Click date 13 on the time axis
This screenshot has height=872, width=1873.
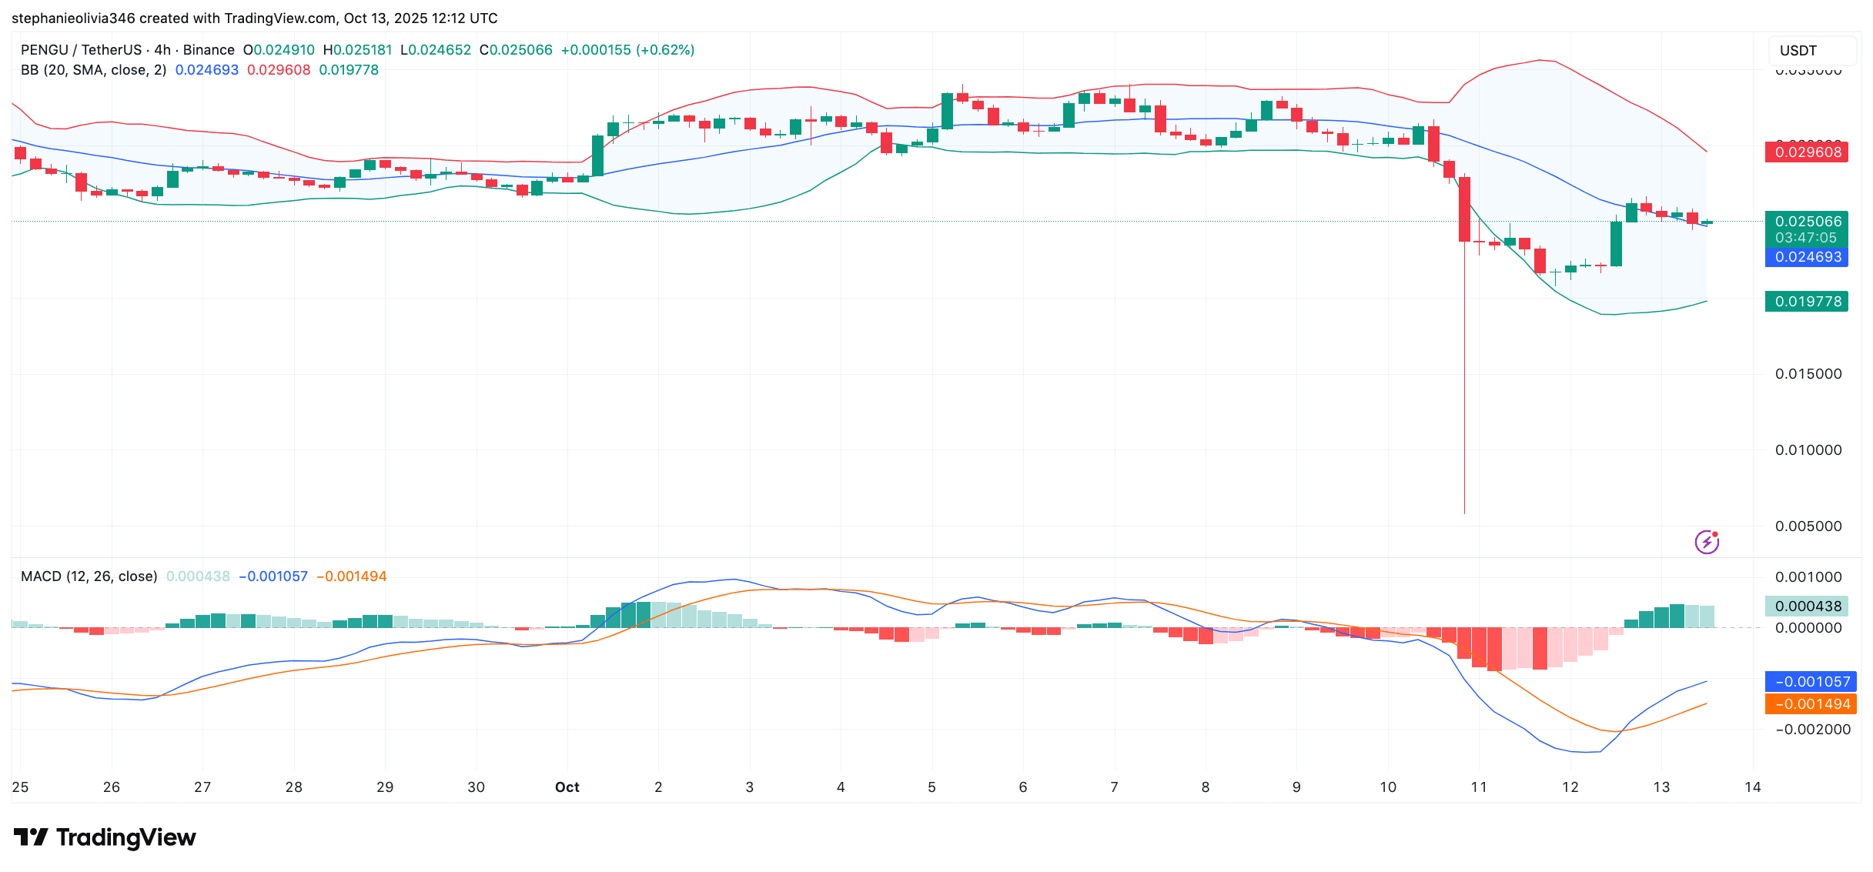point(1661,787)
